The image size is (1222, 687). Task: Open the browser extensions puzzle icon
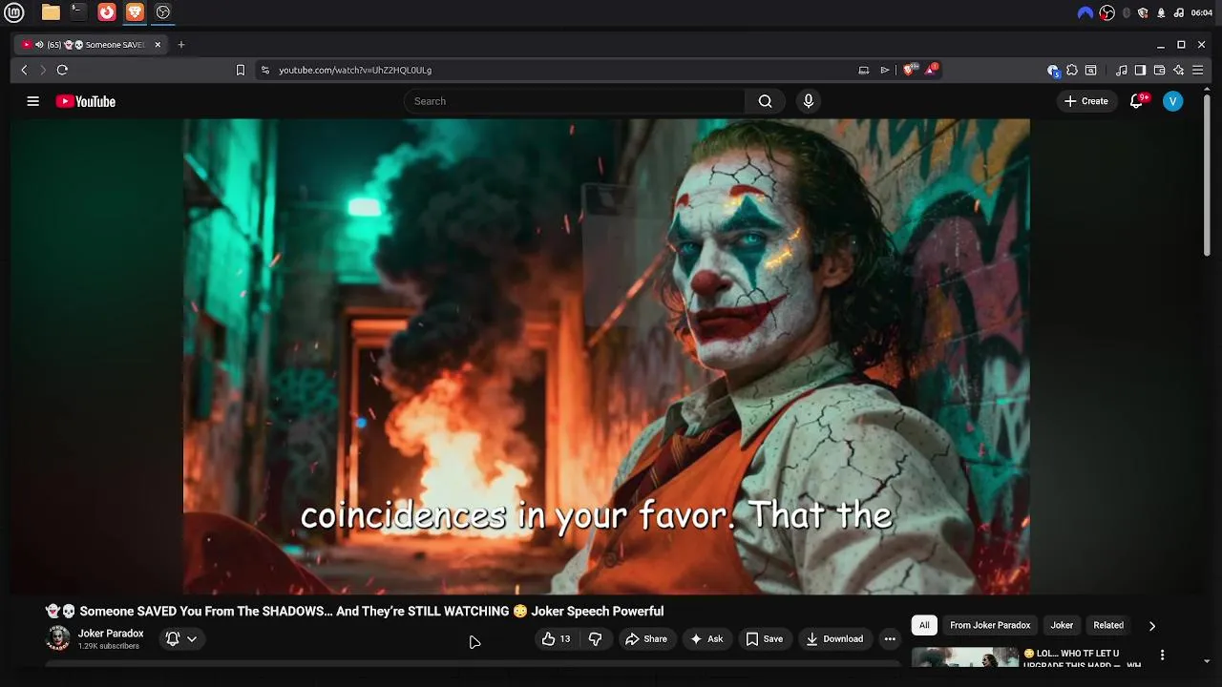1072,70
